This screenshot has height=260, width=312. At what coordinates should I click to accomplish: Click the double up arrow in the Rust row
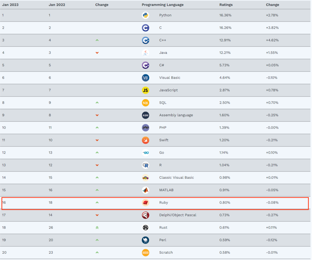pyautogui.click(x=97, y=228)
